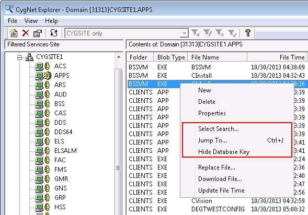Viewport: 308px width, 215px height.
Task: Open the Help menu
Action: (x=51, y=21)
